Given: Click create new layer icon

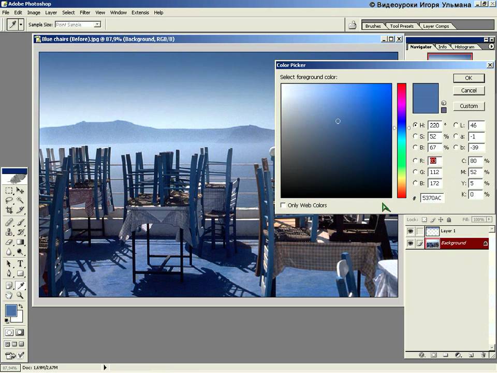Looking at the screenshot, I should click(x=471, y=355).
